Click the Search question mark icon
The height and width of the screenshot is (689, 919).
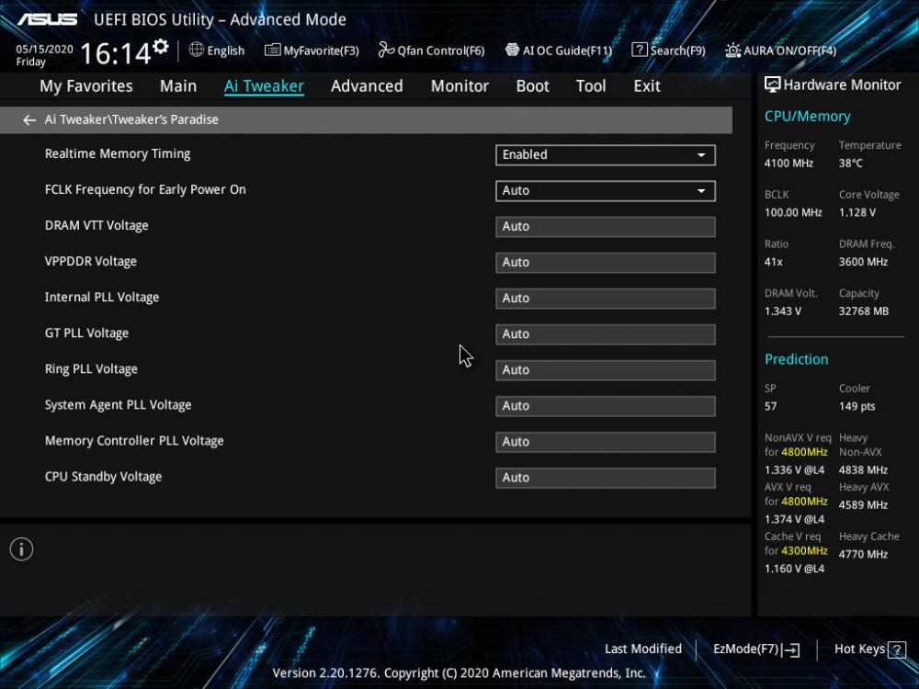tap(640, 50)
